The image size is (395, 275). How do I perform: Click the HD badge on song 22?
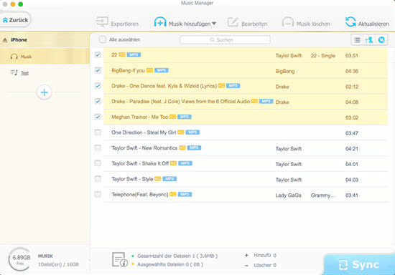(122, 54)
